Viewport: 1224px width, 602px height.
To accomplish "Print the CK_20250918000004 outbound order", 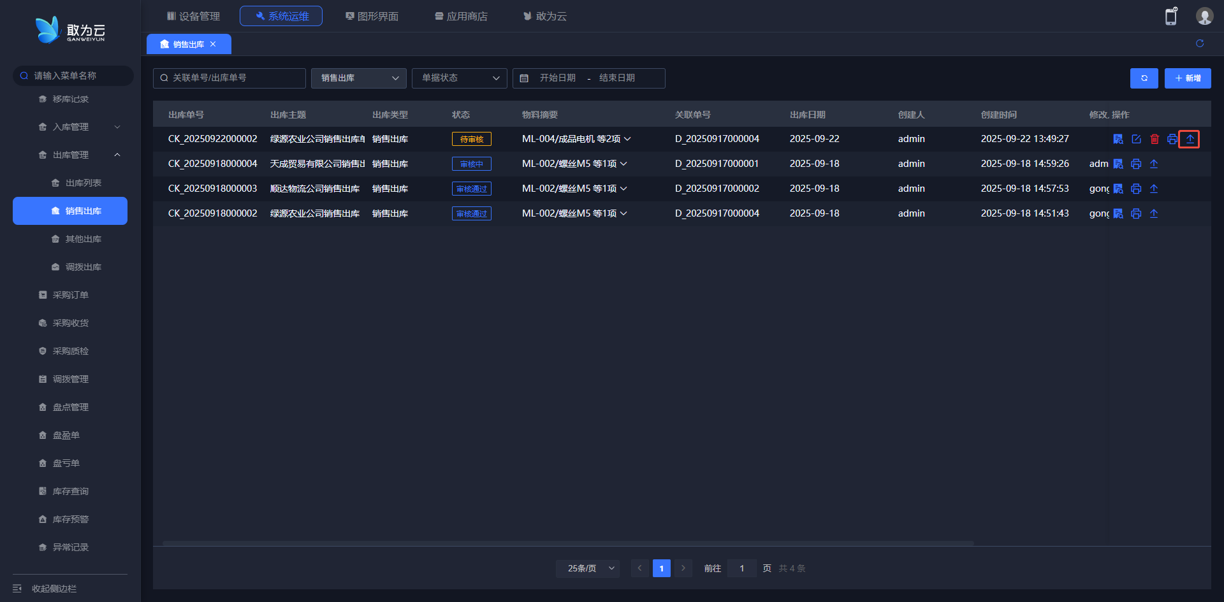I will 1136,164.
